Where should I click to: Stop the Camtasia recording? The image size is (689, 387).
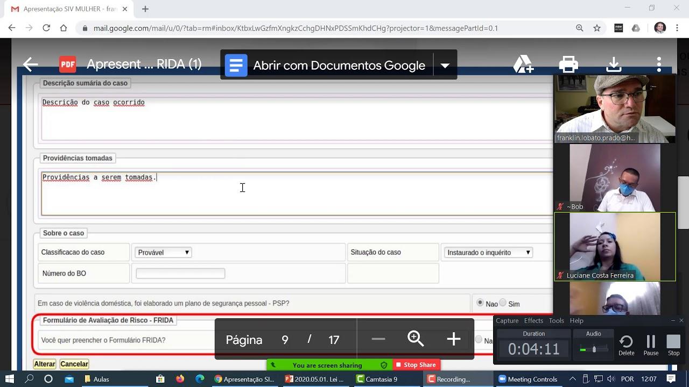[x=673, y=345]
